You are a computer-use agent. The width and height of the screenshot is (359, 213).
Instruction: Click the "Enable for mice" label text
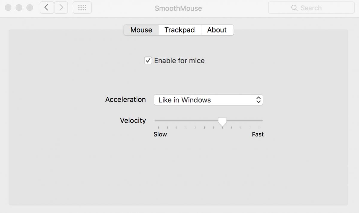pyautogui.click(x=180, y=61)
